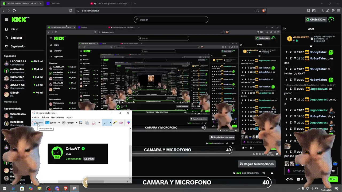Screen dimensions: 342x192
Task: Open OBS Studio from taskbar
Action: 48,189
